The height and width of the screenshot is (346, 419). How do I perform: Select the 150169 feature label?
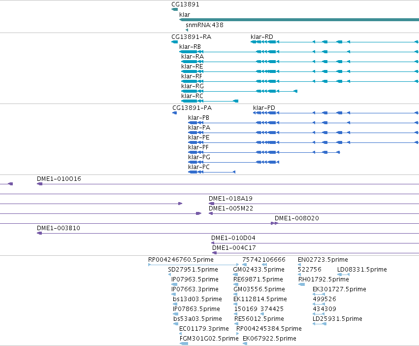(x=246, y=309)
